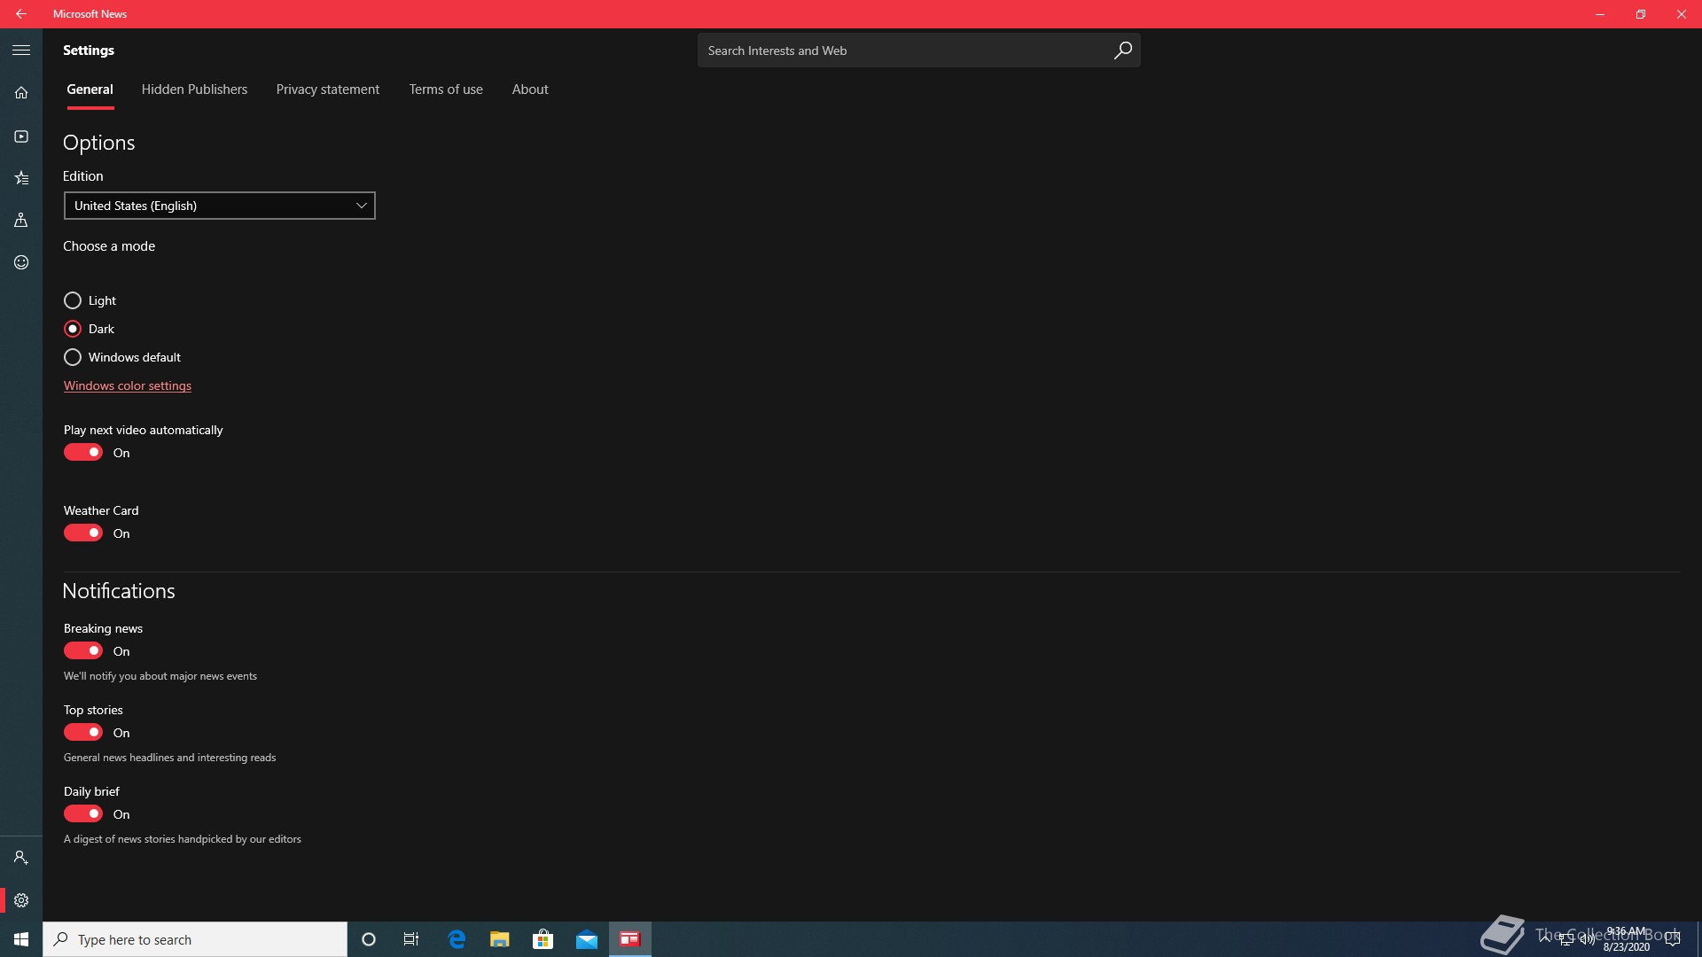The image size is (1702, 957).
Task: Select the Windows default mode option
Action: coord(73,357)
